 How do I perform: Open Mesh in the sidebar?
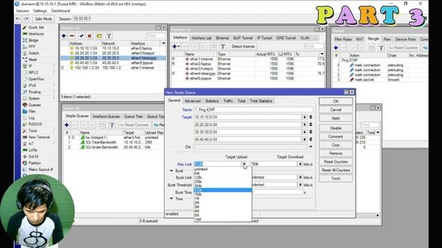point(32,60)
